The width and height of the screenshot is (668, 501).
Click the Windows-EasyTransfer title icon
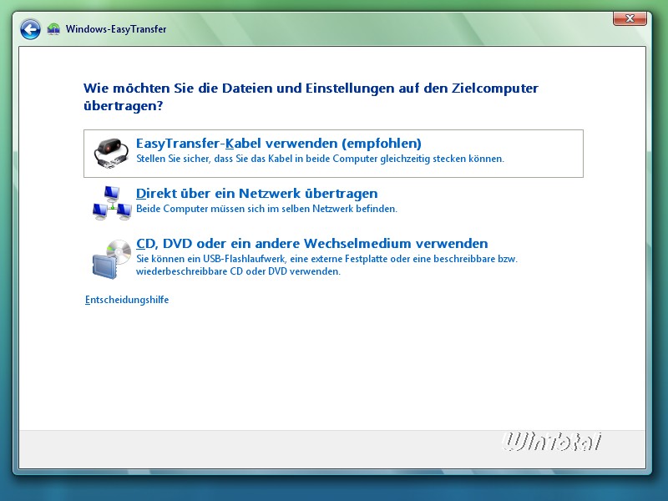[x=53, y=29]
